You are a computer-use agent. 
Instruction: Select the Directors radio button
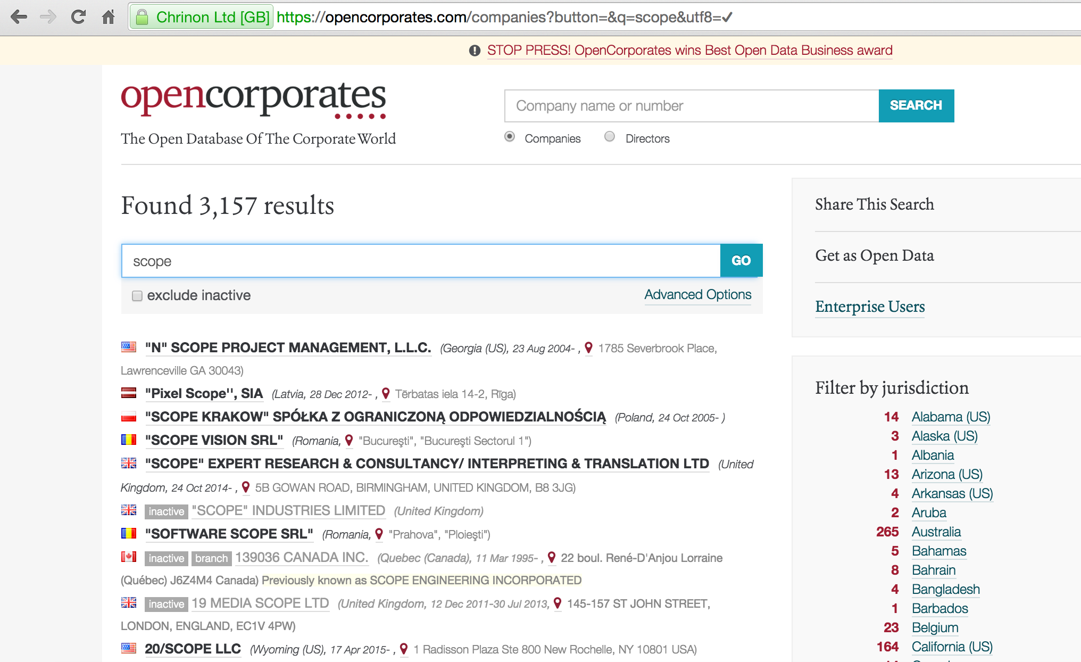[x=610, y=137]
